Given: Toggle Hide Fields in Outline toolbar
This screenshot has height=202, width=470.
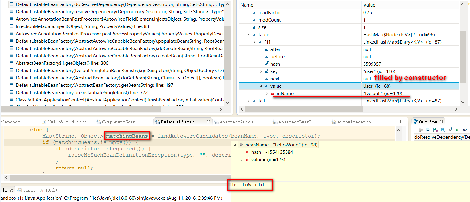Looking at the screenshot, I should 443,130.
